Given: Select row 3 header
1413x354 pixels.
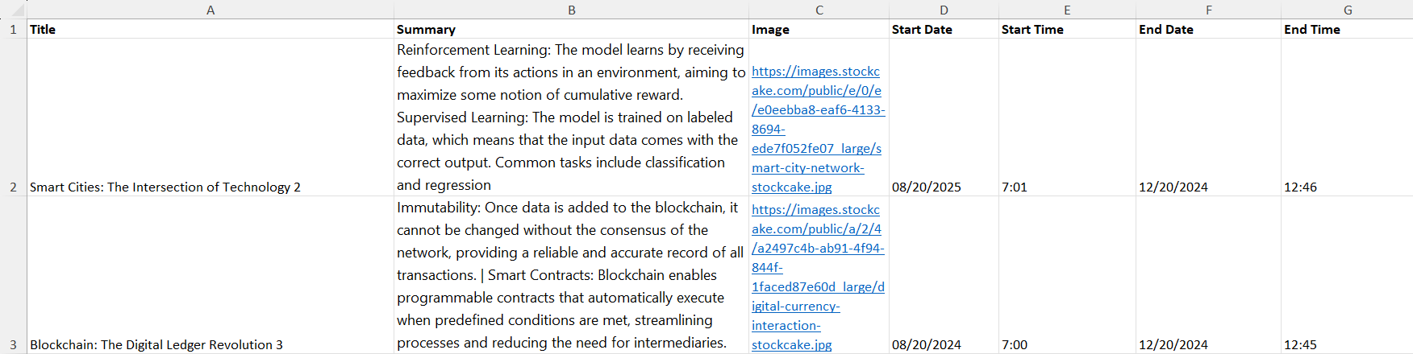Looking at the screenshot, I should tap(13, 275).
